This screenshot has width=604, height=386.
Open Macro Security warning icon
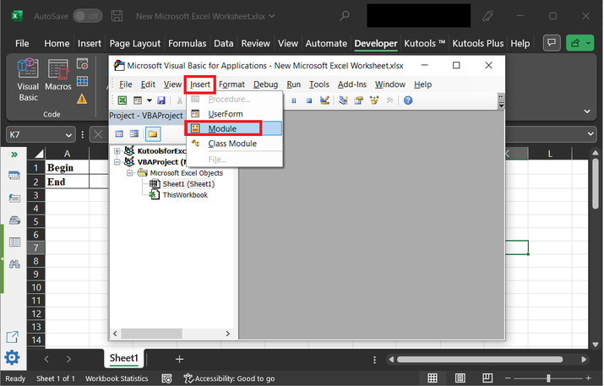[x=82, y=99]
